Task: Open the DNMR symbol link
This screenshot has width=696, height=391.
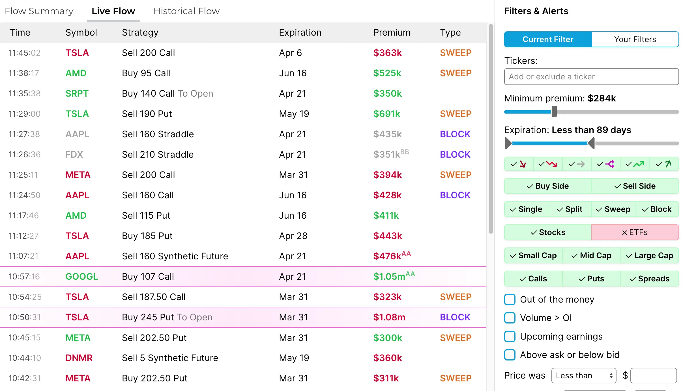Action: [79, 358]
